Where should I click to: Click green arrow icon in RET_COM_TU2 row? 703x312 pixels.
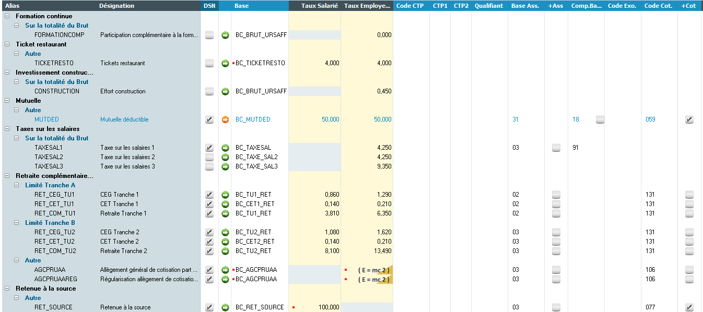coord(225,251)
